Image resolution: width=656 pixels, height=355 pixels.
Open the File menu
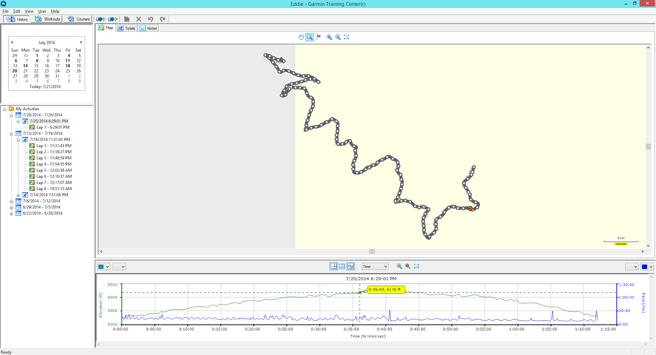[x=6, y=11]
